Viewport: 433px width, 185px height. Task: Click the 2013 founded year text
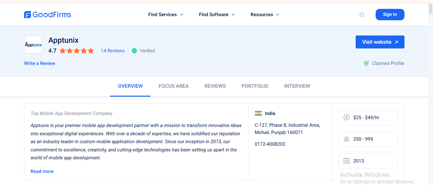359,161
